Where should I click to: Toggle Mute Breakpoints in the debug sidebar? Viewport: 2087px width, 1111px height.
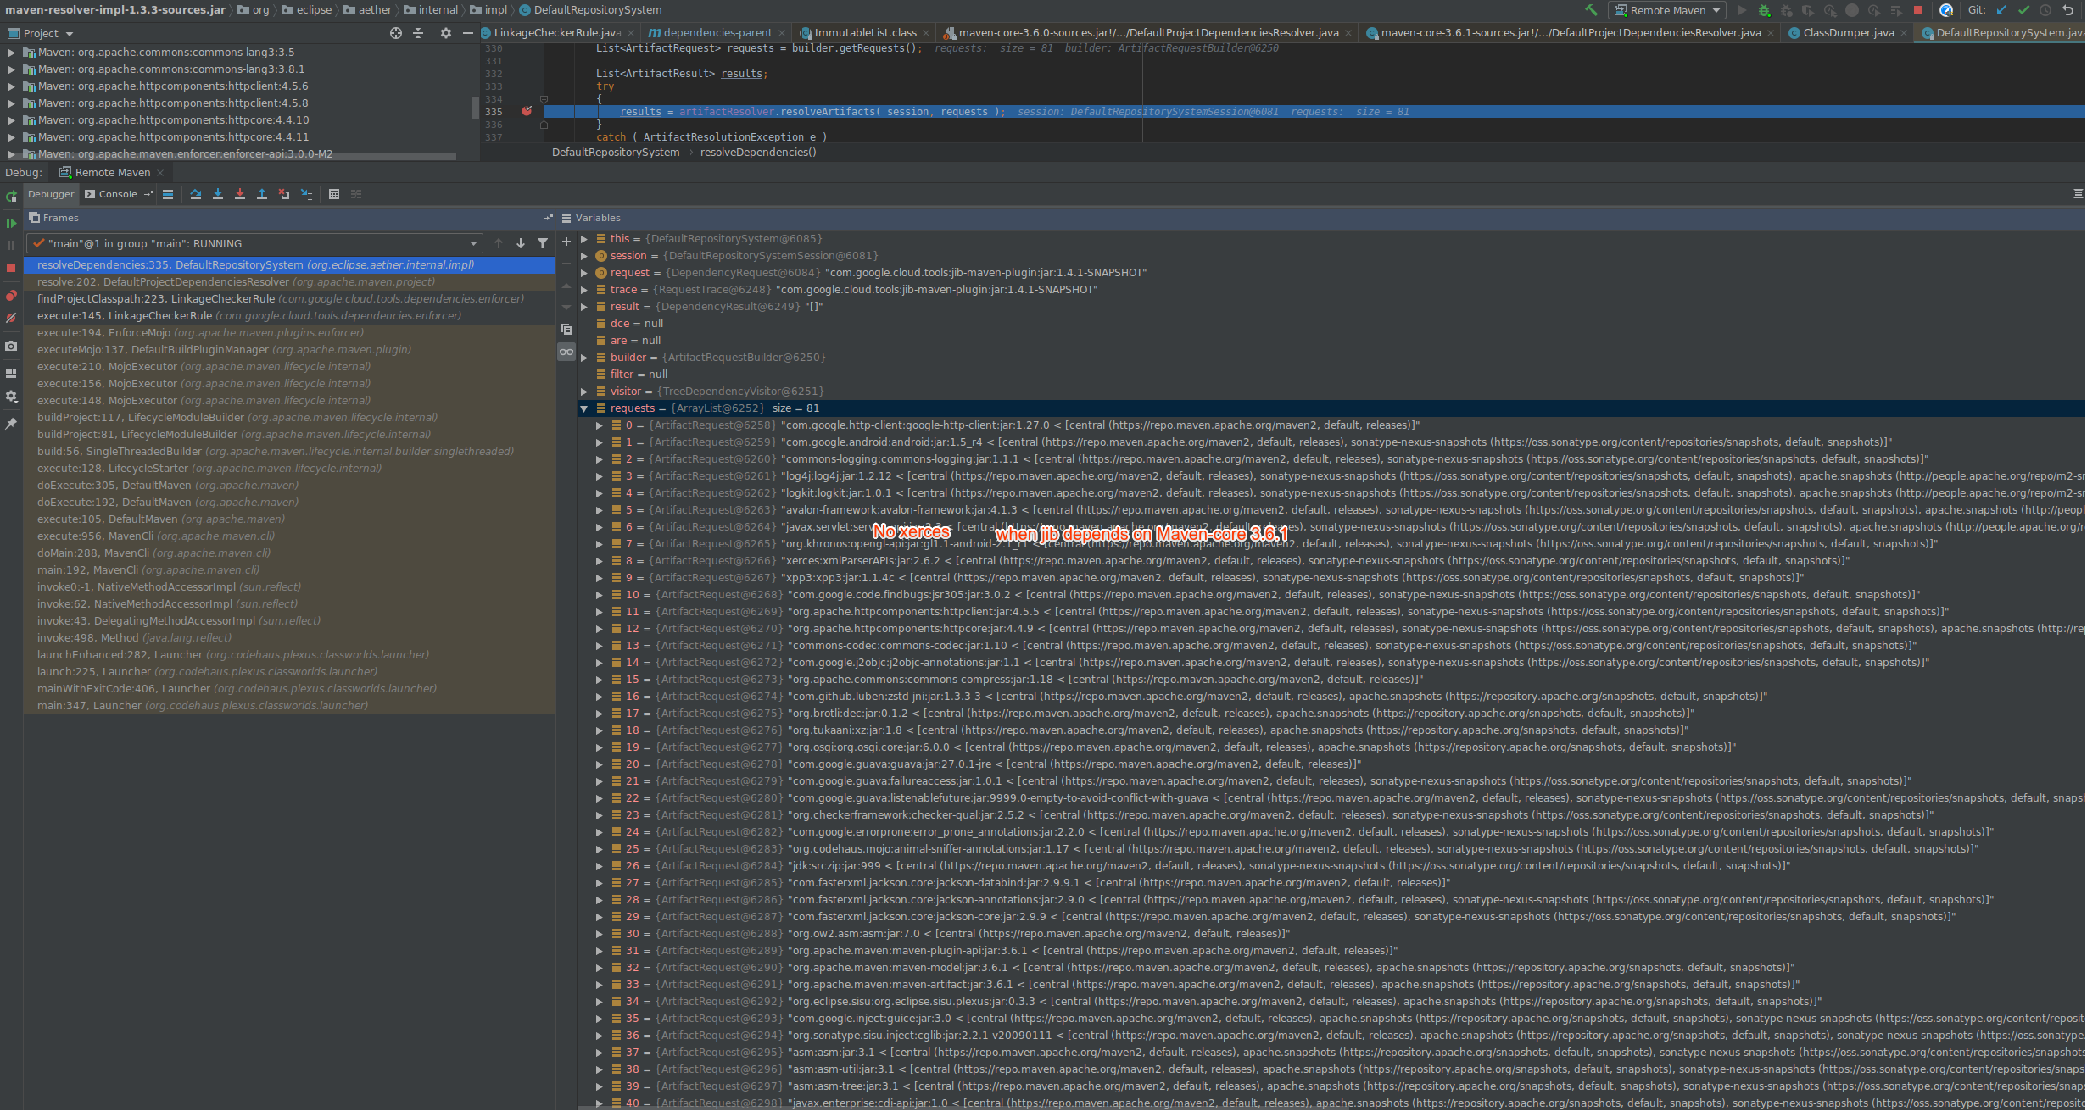[x=10, y=318]
